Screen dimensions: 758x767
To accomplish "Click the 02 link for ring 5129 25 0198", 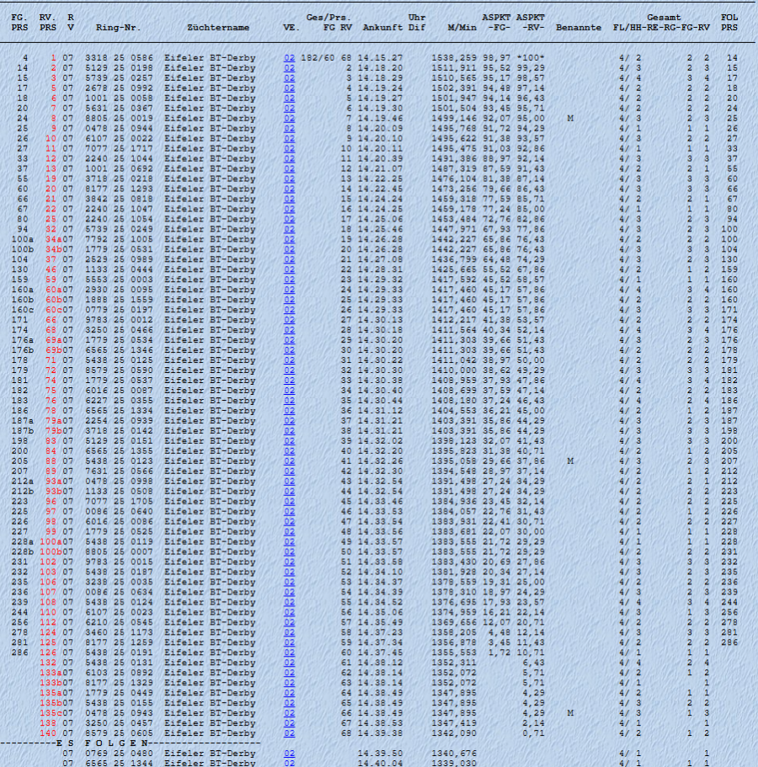I will pyautogui.click(x=290, y=67).
